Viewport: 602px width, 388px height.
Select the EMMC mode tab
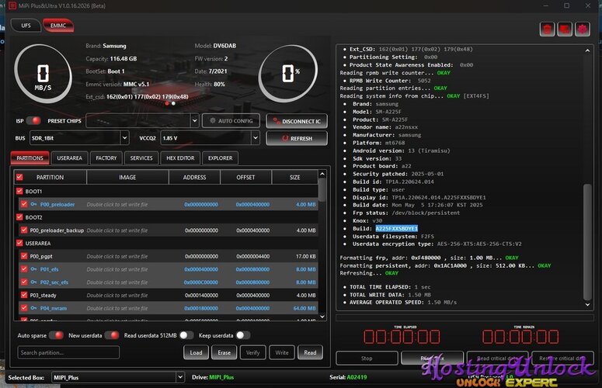point(58,26)
